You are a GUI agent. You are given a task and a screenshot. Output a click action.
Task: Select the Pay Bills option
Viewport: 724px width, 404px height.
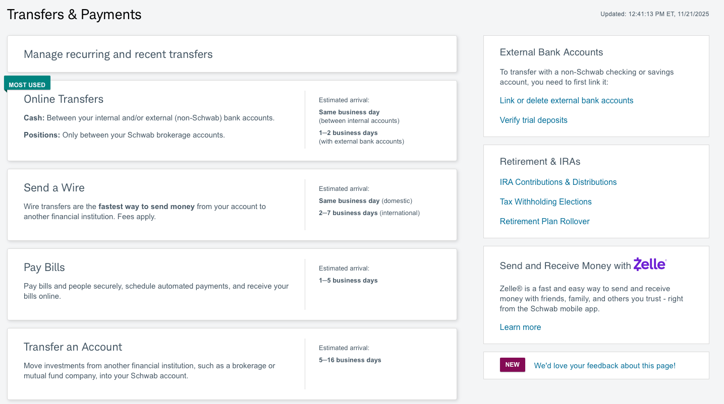44,267
